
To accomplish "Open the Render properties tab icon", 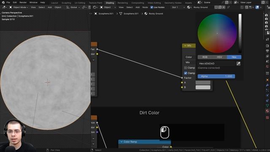I will click(267, 46).
